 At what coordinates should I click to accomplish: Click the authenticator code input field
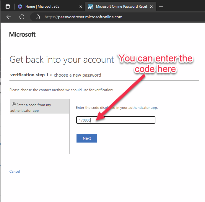116,120
